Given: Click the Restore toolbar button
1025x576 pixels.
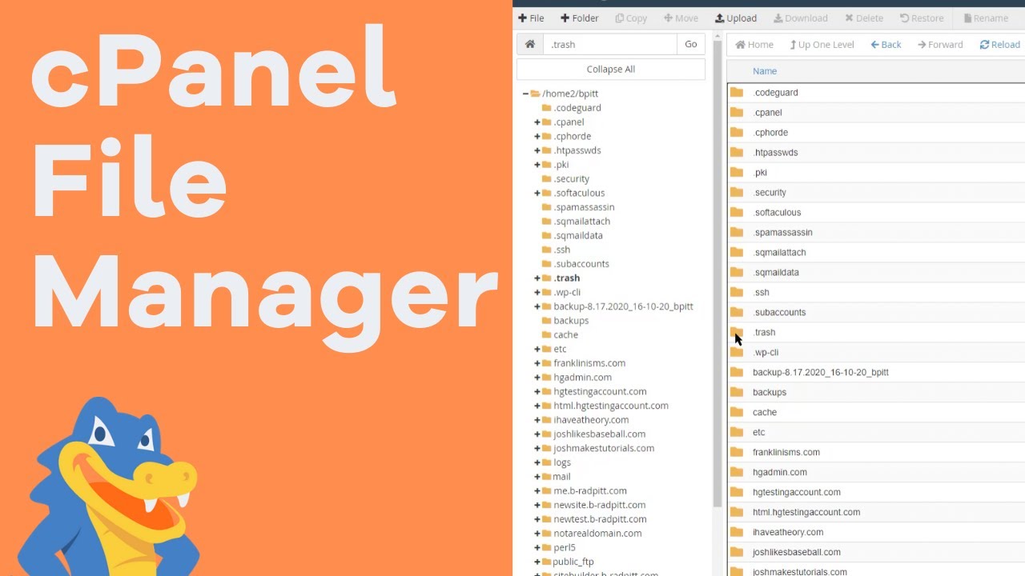Looking at the screenshot, I should [922, 18].
